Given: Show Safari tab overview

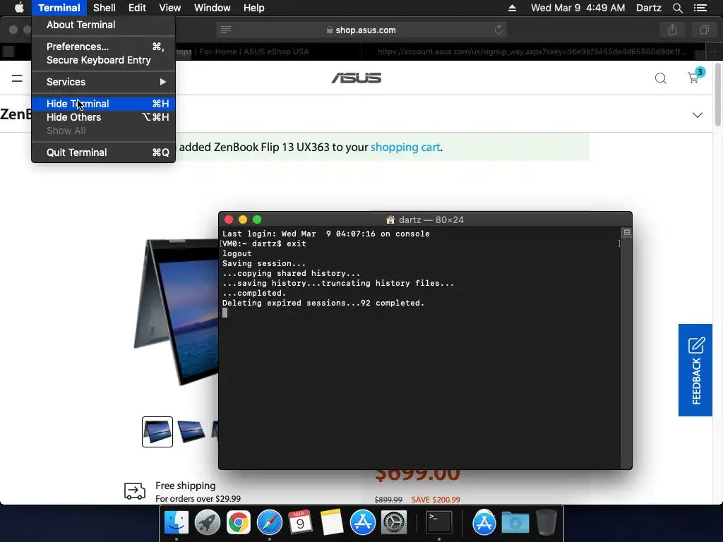Looking at the screenshot, I should 704,30.
